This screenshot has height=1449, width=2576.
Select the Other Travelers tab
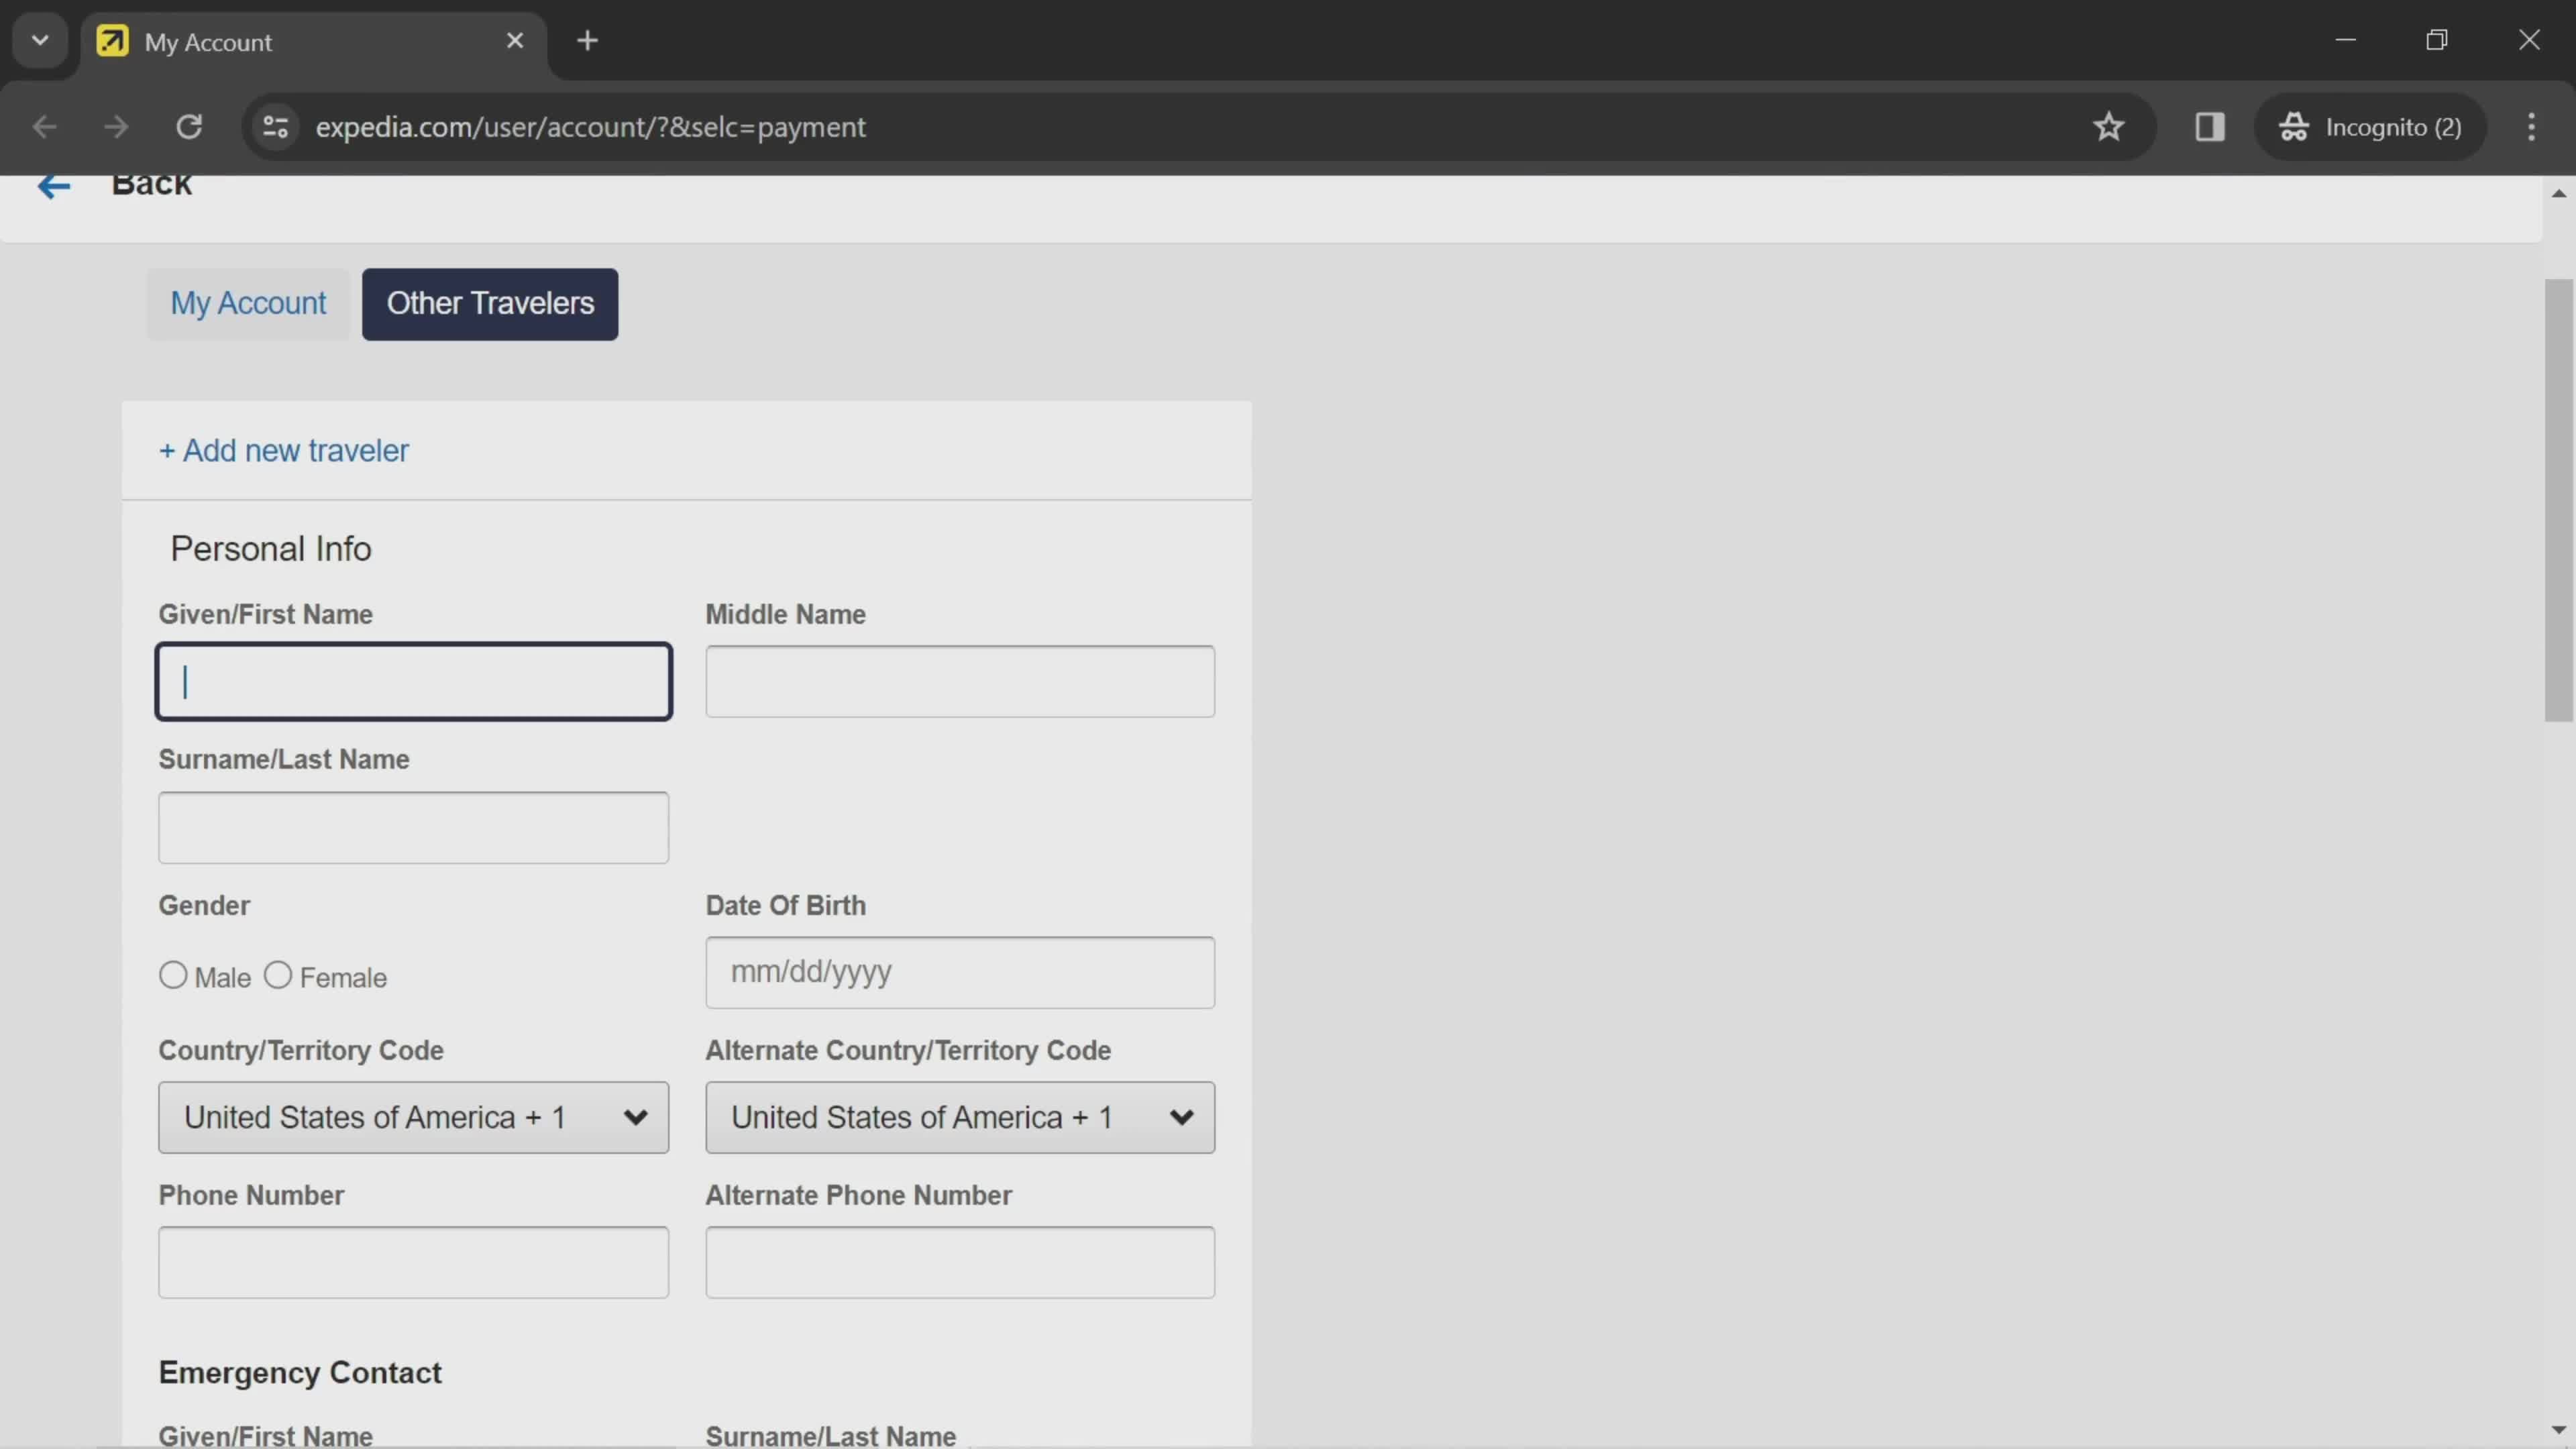coord(490,304)
